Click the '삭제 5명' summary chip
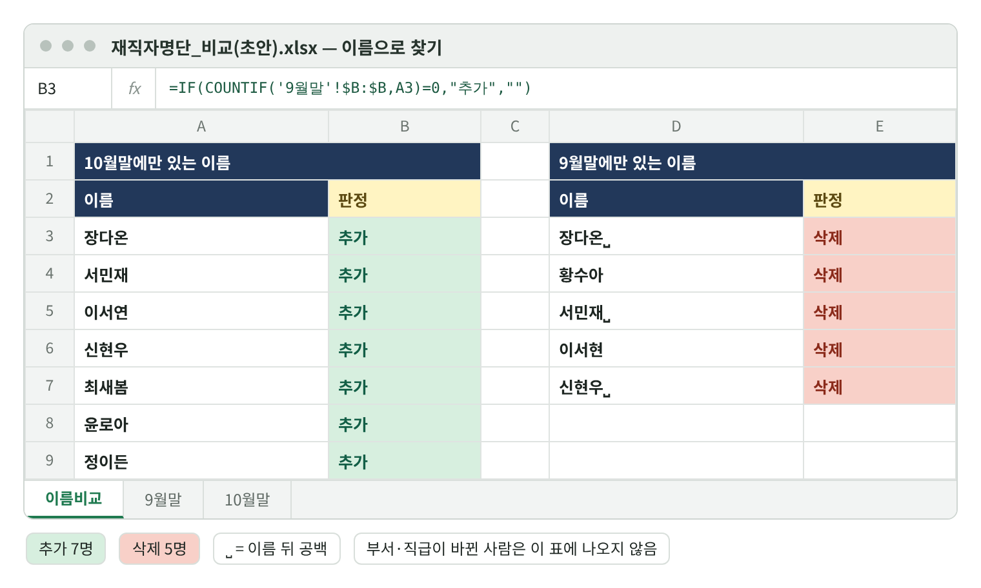 (159, 549)
